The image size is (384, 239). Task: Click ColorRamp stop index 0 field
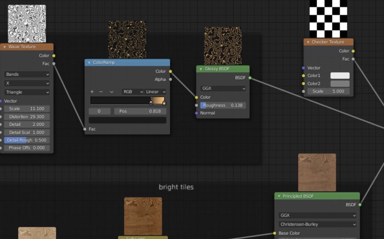pyautogui.click(x=99, y=111)
